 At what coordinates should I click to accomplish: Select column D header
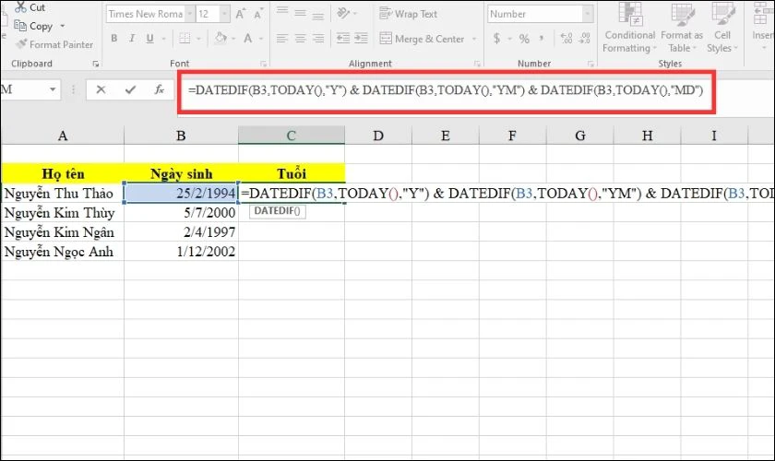tap(378, 136)
